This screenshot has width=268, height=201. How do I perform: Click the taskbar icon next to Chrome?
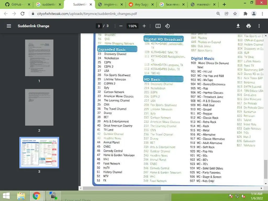point(53,196)
